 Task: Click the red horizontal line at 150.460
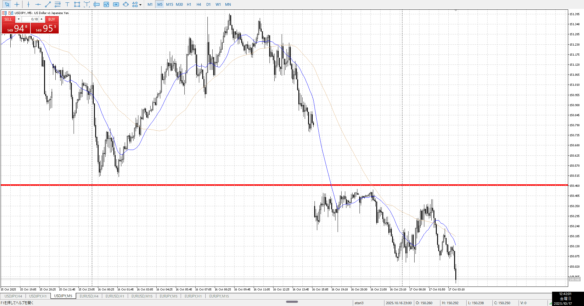(213, 185)
